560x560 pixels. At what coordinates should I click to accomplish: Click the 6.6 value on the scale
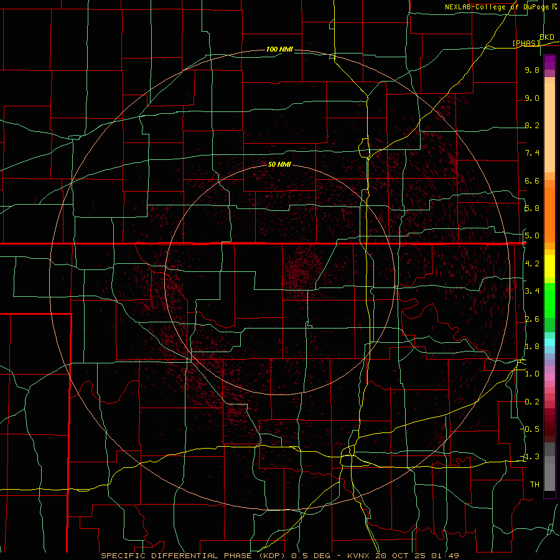click(532, 180)
